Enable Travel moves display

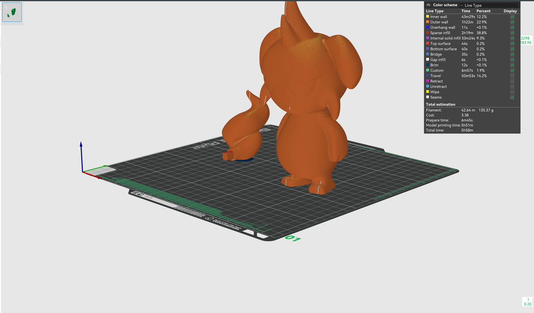[512, 76]
